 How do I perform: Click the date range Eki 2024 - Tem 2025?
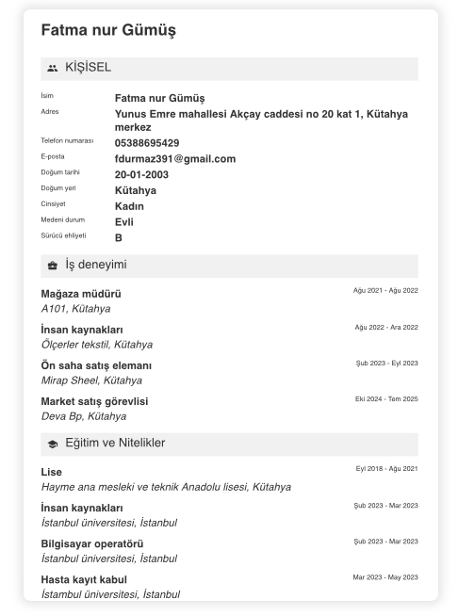click(386, 399)
